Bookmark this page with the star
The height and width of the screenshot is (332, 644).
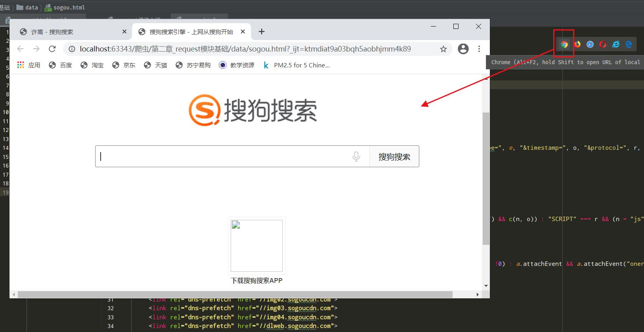443,49
